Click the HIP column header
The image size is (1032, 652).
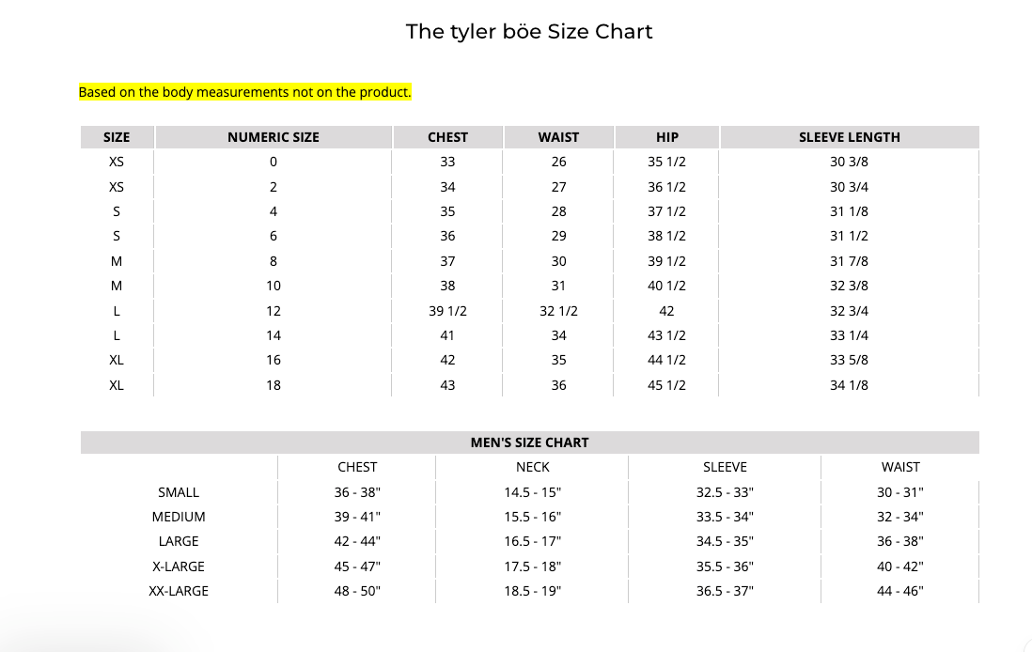666,137
